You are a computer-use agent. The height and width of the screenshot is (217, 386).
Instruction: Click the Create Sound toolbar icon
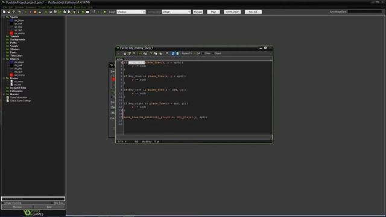coord(51,12)
